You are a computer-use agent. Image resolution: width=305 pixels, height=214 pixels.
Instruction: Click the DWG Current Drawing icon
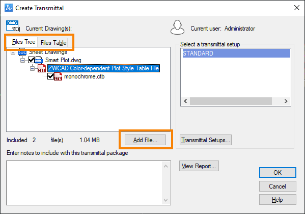click(13, 26)
